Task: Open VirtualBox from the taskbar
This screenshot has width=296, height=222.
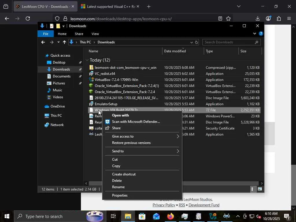Action: point(213,216)
